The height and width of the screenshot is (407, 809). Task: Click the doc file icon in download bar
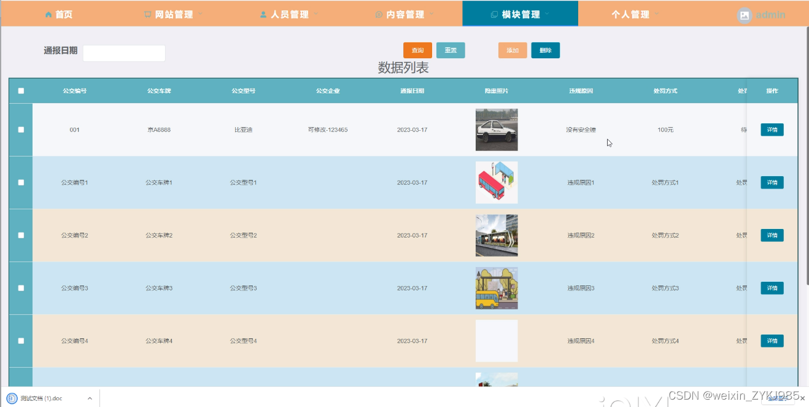click(12, 398)
